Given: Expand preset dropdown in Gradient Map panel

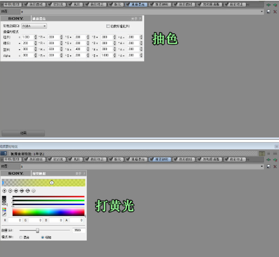Looking at the screenshot, I should coord(262,166).
